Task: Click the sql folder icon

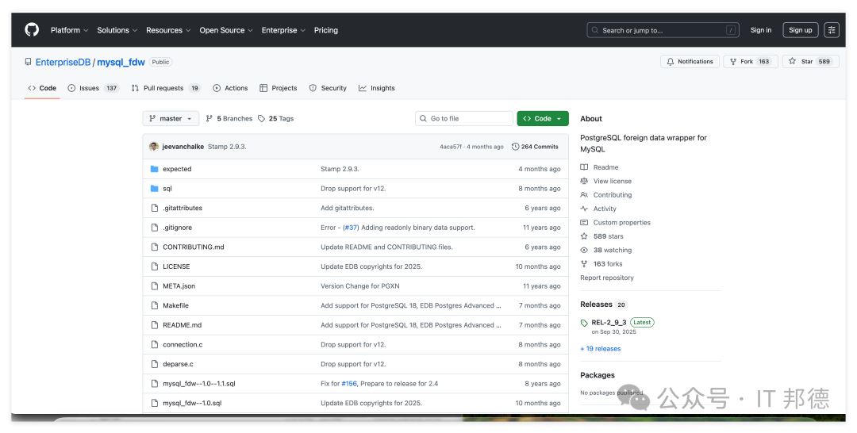Action: 154,189
